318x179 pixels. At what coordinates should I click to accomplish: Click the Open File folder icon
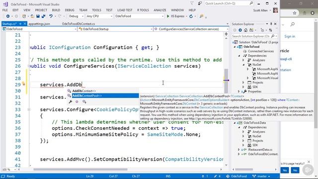coord(32,16)
